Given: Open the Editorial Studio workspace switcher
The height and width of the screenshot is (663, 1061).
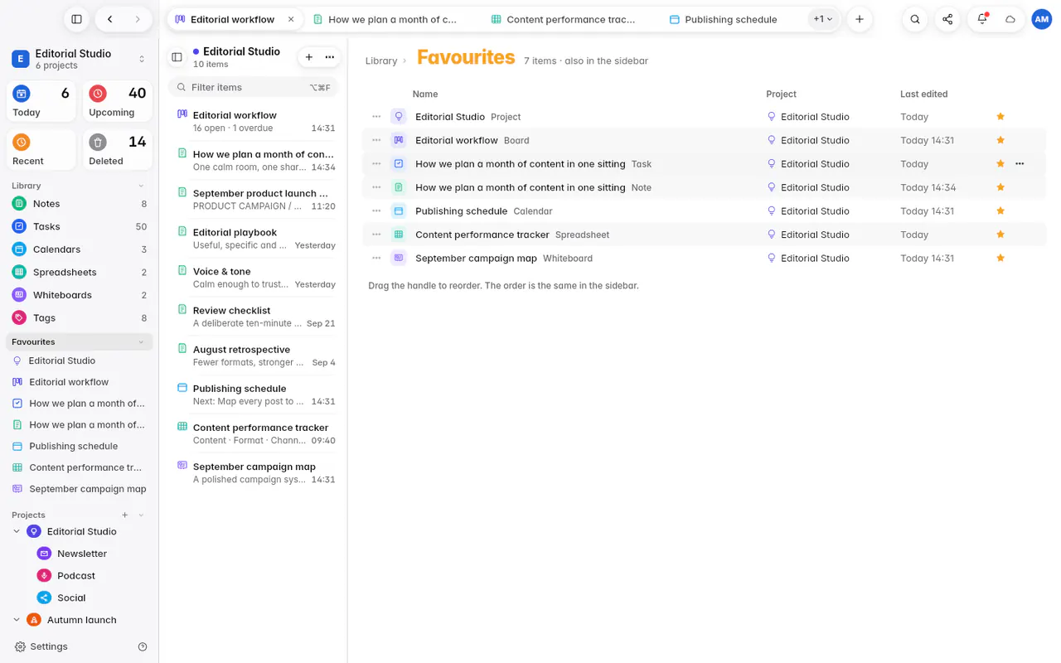Looking at the screenshot, I should tap(80, 59).
